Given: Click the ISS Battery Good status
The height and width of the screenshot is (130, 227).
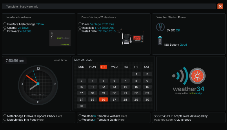Looking at the screenshot, I should point(175,44).
